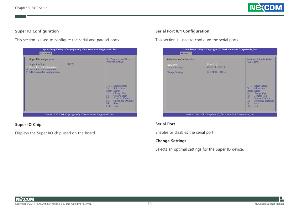Click the Super IO Chip subheading
Viewport: 299px width, 210px height.
point(28,125)
